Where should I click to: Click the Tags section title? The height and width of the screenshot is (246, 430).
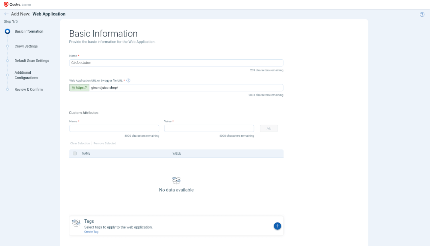pyautogui.click(x=89, y=221)
